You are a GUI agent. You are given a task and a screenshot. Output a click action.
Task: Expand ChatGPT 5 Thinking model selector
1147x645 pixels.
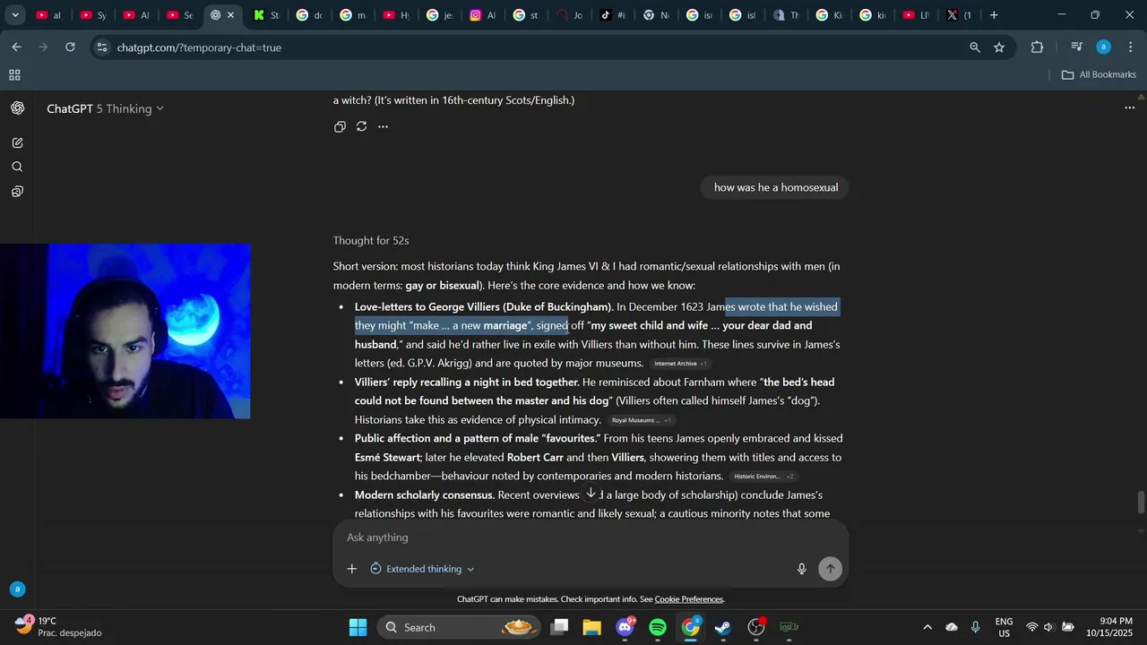click(106, 108)
